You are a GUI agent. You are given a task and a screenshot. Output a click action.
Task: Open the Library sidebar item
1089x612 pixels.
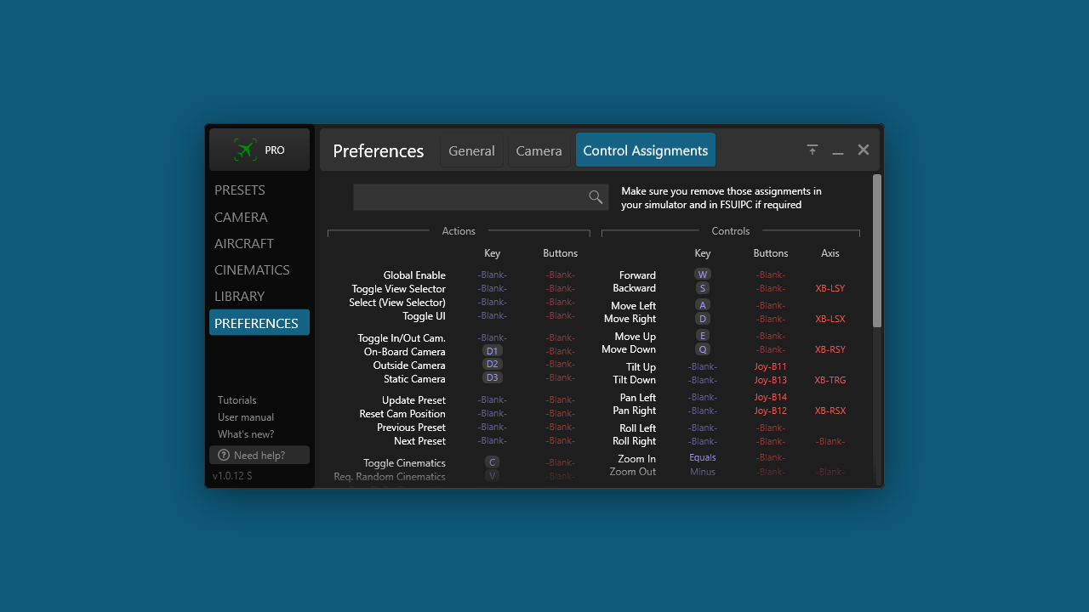pyautogui.click(x=240, y=296)
